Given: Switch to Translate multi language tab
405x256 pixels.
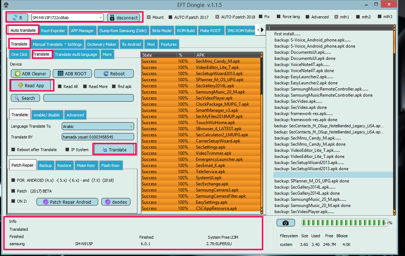Looking at the screenshot, I should click(76, 54).
